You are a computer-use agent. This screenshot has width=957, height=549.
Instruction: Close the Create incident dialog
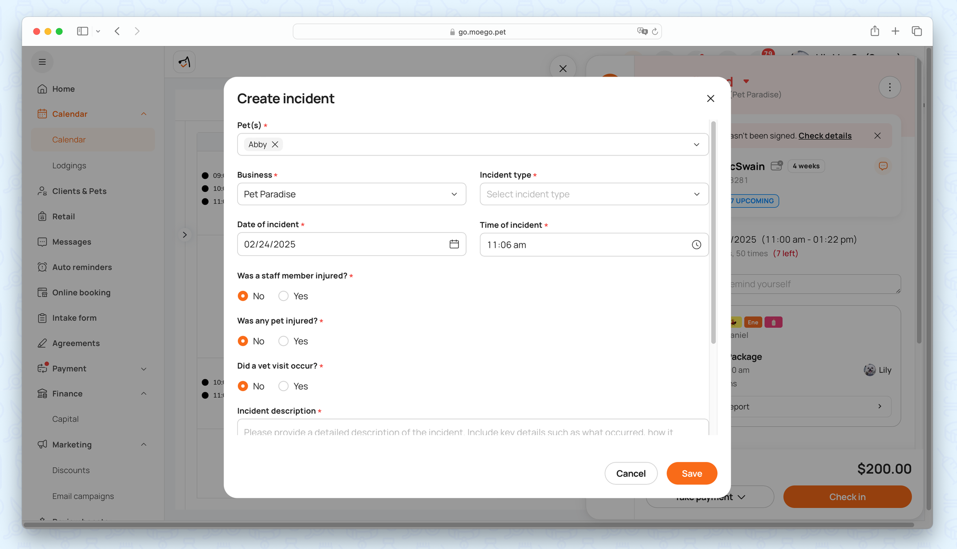[710, 99]
